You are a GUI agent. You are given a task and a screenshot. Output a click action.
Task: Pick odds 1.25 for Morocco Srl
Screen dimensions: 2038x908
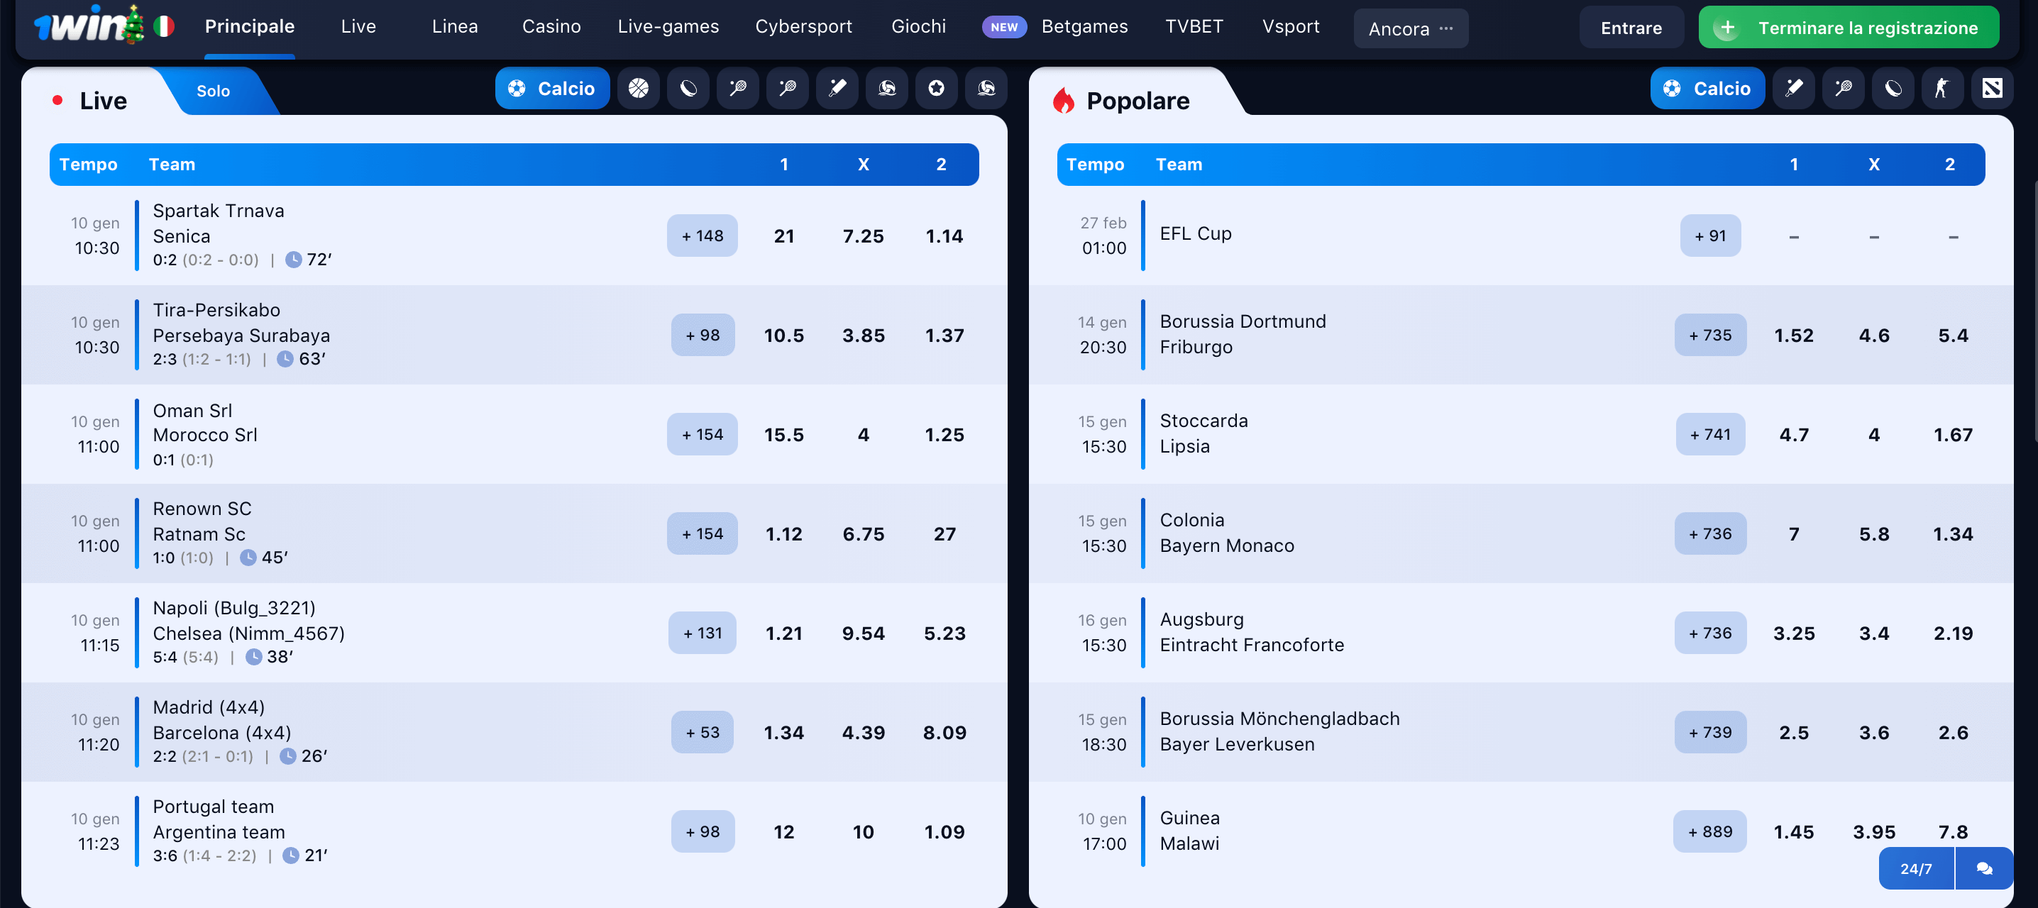pyautogui.click(x=944, y=435)
